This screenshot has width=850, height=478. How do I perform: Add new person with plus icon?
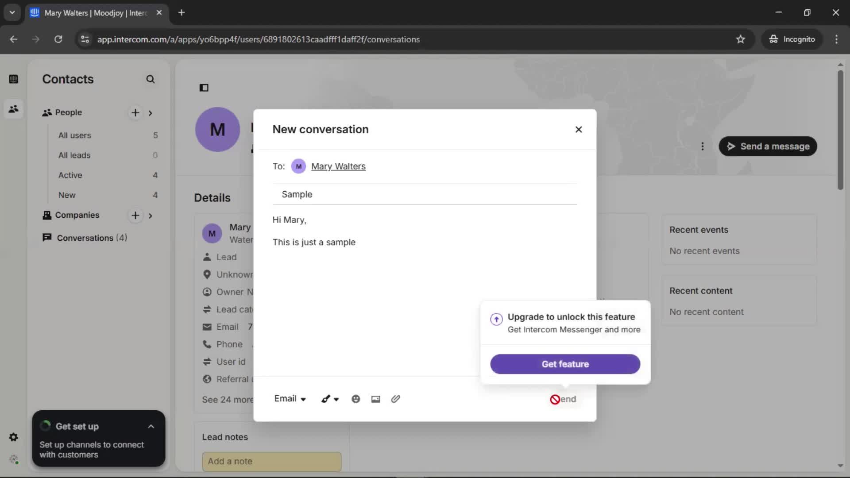135,113
